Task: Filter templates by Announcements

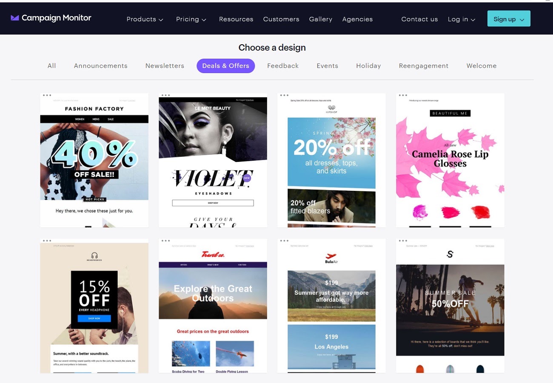Action: (101, 65)
